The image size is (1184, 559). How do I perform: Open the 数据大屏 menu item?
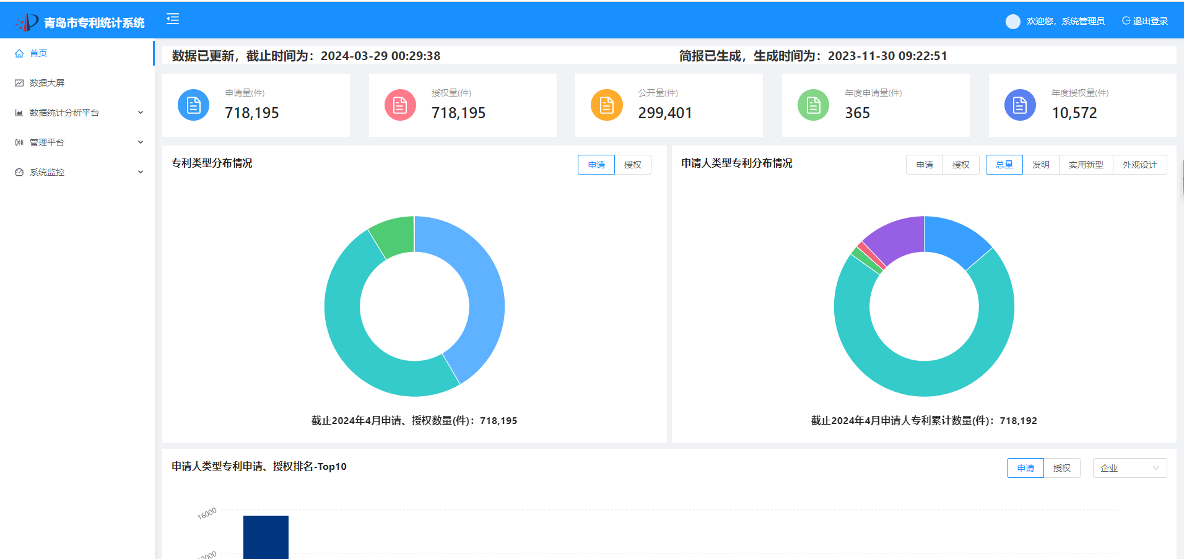tap(77, 83)
